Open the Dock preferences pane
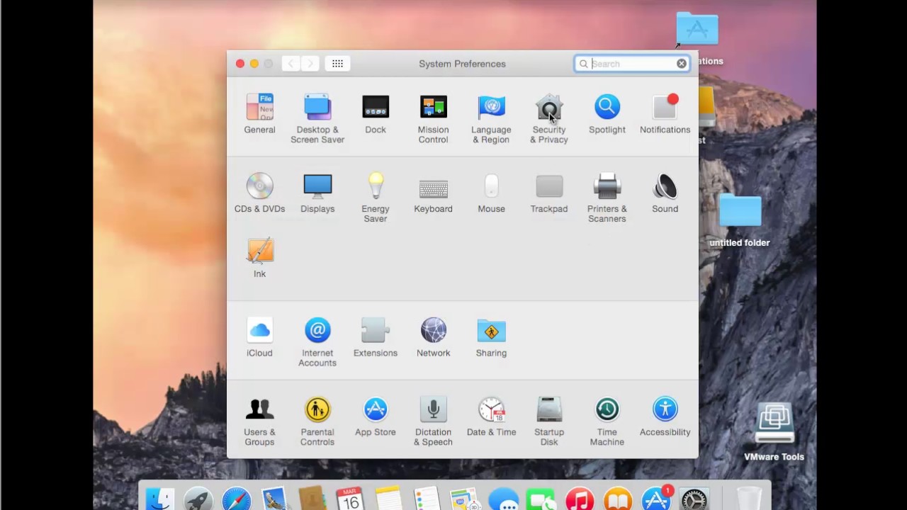This screenshot has height=510, width=907. coord(376,113)
